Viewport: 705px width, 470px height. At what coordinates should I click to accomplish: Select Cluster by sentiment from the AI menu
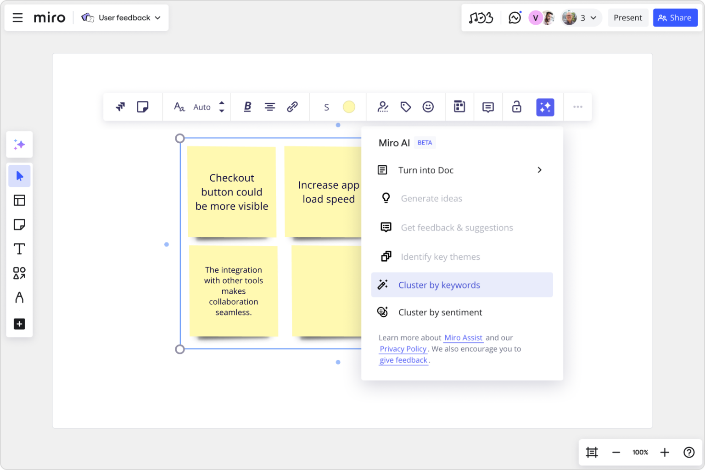[x=440, y=312]
